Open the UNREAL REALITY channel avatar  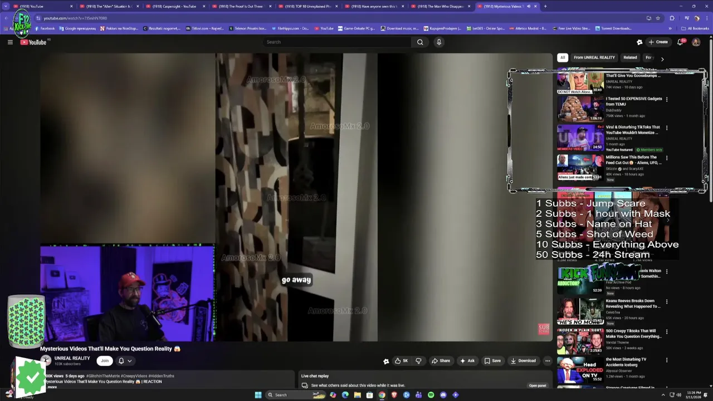tap(46, 360)
